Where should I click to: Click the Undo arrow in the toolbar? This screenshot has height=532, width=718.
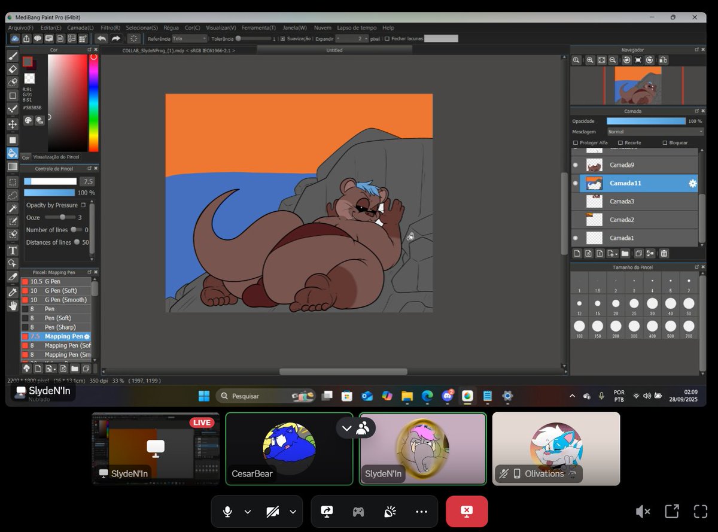[x=102, y=38]
